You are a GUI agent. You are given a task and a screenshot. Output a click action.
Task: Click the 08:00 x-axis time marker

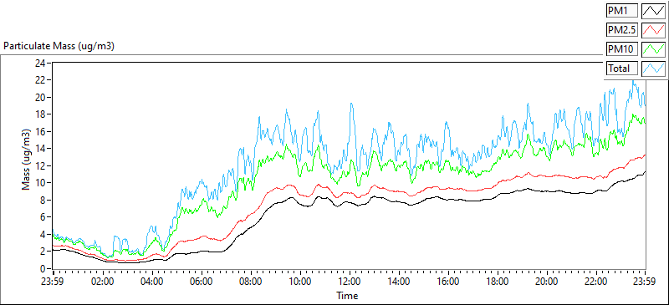tap(252, 282)
